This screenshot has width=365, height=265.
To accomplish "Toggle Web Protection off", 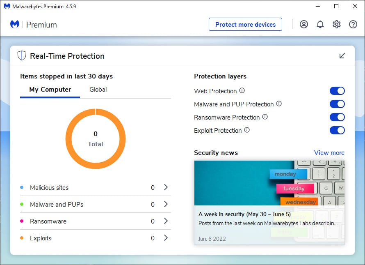I will [337, 91].
